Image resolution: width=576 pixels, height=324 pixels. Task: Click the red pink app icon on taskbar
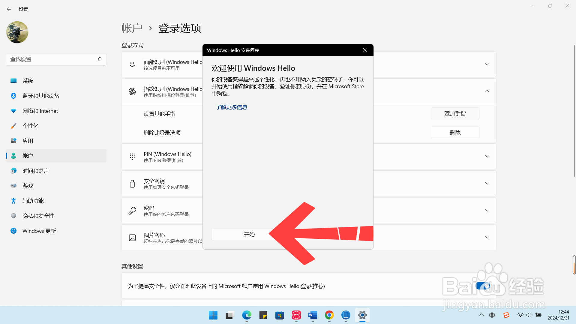(x=296, y=315)
